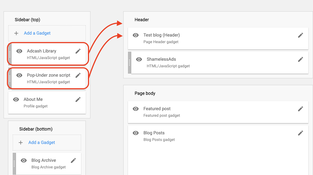Viewport: 313px width, 175px height.
Task: Toggle visibility of Adcash Library gadget
Action: coord(19,51)
